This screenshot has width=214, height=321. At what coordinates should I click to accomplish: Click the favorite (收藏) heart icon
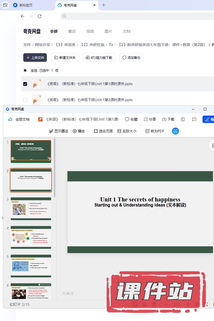[127, 119]
